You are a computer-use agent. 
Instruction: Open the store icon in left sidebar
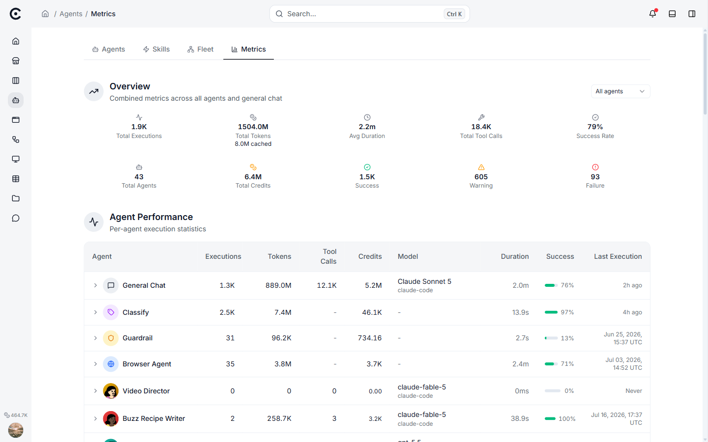[x=16, y=61]
